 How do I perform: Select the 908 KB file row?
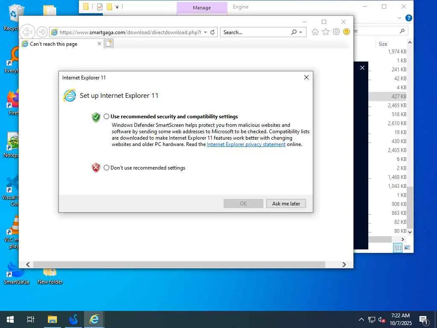coord(387,204)
